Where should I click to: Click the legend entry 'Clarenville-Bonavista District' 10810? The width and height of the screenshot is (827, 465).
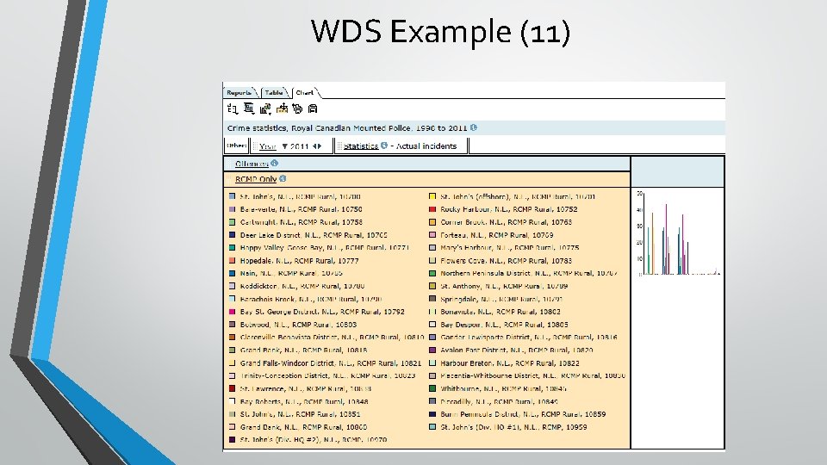(x=333, y=338)
